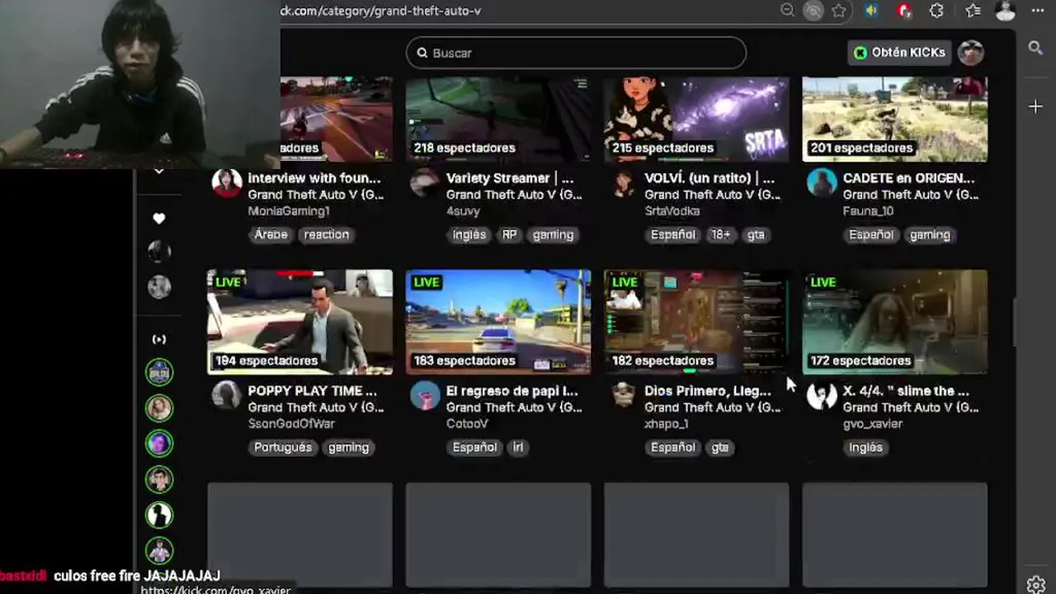The height and width of the screenshot is (594, 1056).
Task: Click the Edge sidebar plus icon
Action: 1035,106
